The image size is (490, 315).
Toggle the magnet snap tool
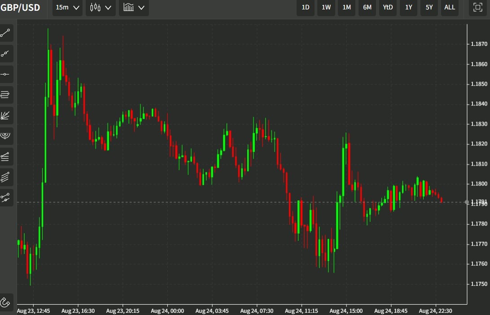point(6,302)
